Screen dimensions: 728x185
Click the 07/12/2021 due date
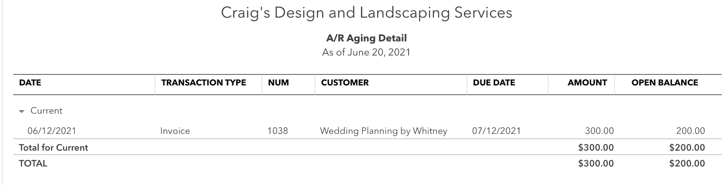pos(497,131)
